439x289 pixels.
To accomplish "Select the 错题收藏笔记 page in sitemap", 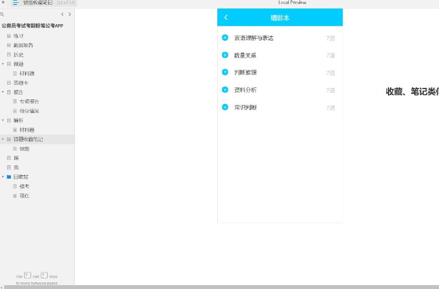I will pyautogui.click(x=29, y=139).
